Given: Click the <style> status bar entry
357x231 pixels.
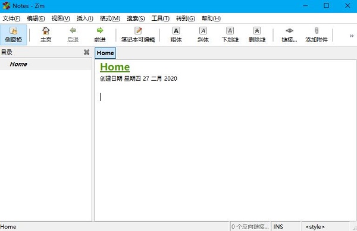Looking at the screenshot, I should pos(315,226).
